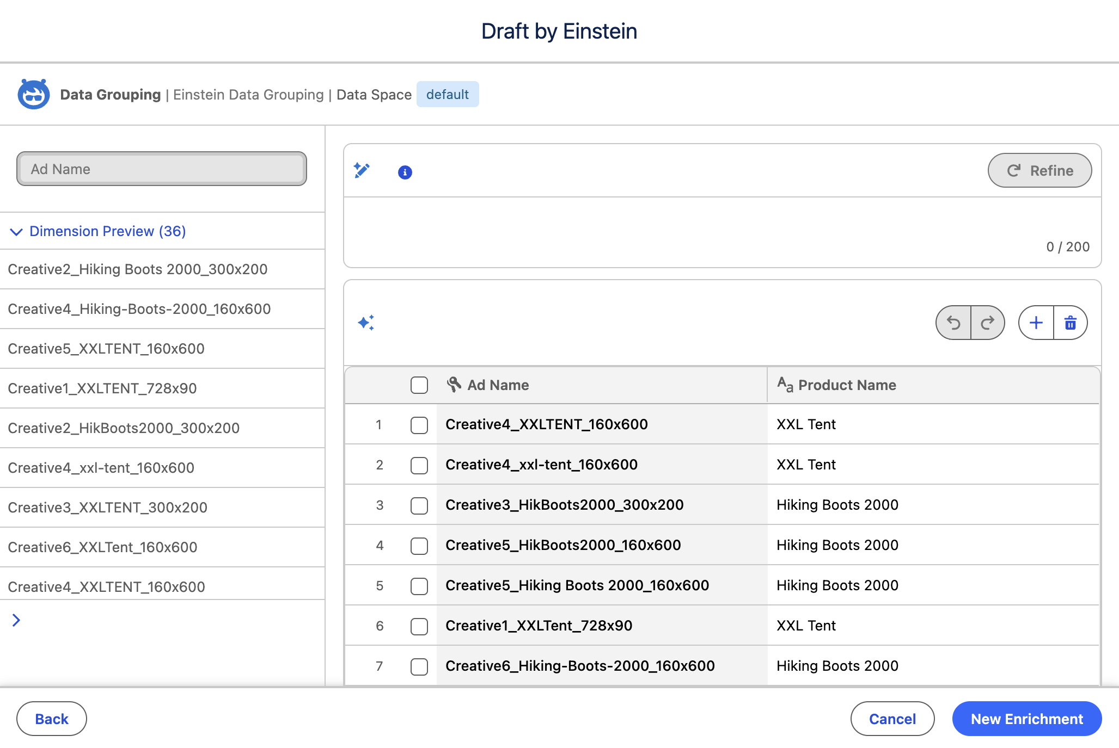Check row 1 Creative4_XXLTENT_160x600 checkbox
Viewport: 1119px width, 748px height.
[x=419, y=425]
